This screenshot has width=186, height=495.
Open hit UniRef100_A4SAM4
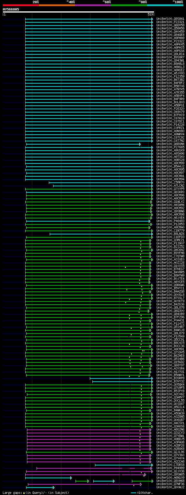[170, 205]
